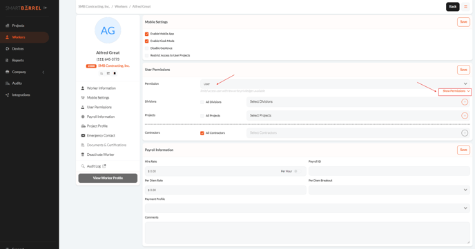Click plus icon in Select Projects field

[x=465, y=116]
